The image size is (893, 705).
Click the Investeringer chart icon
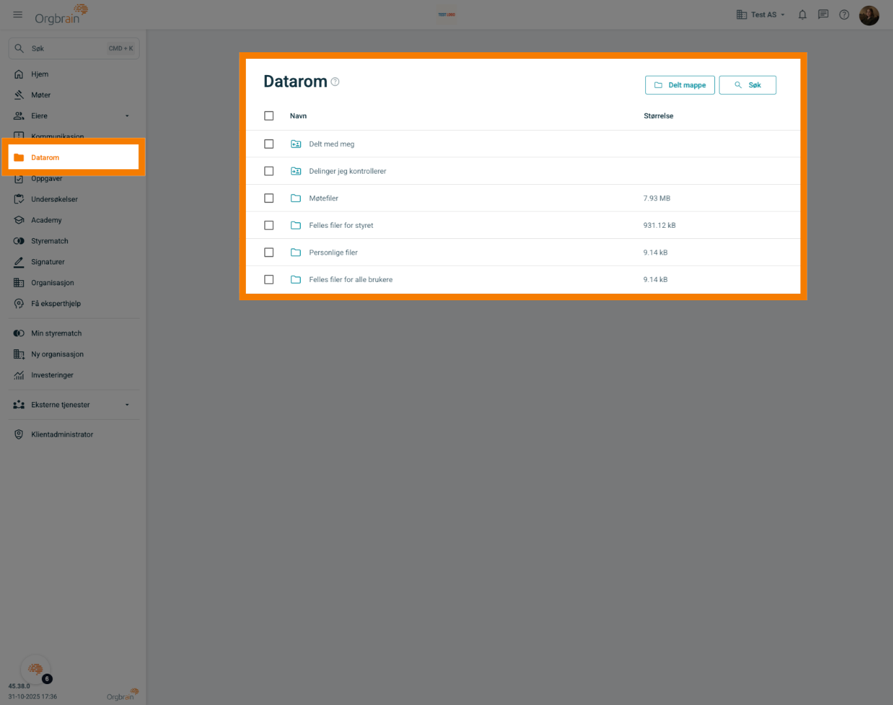click(x=19, y=375)
